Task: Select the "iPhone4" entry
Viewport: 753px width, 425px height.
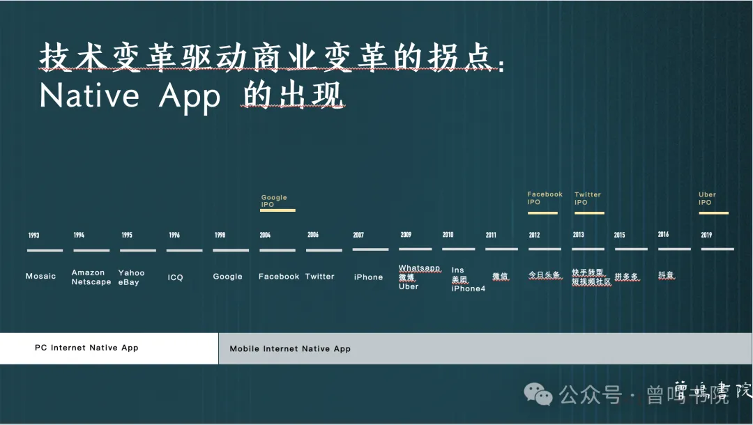Action: tap(469, 288)
